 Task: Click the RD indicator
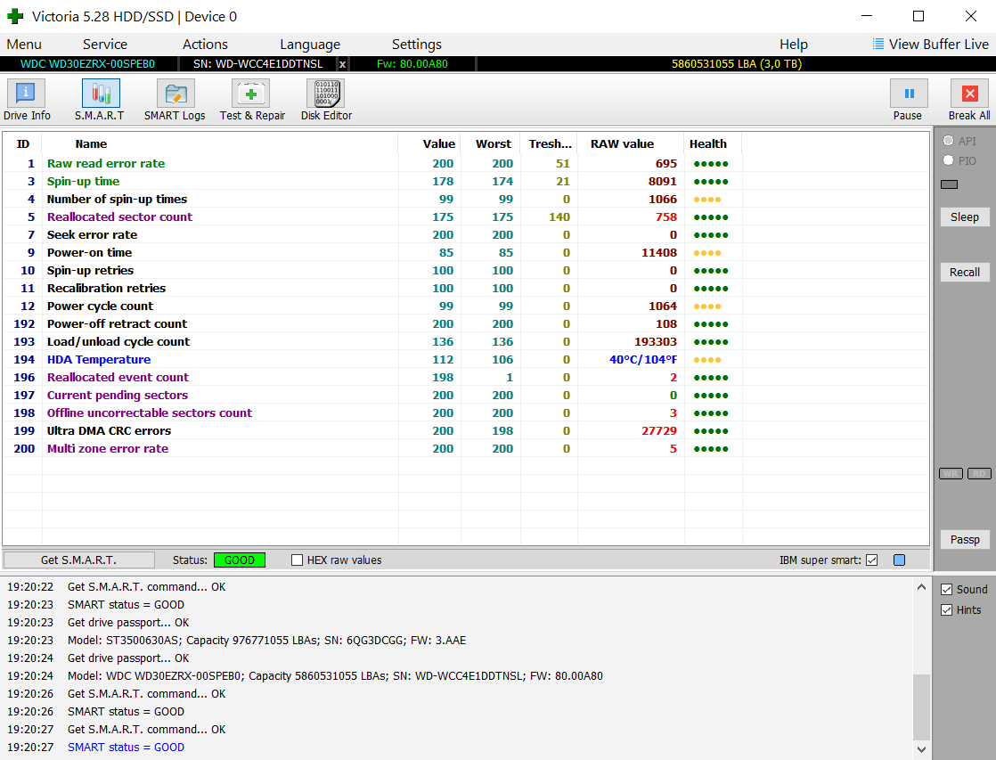tap(979, 473)
